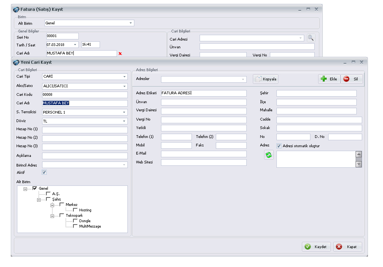Collapse the Genel tree node
Viewport: 383px width, 267px height.
tap(25, 189)
